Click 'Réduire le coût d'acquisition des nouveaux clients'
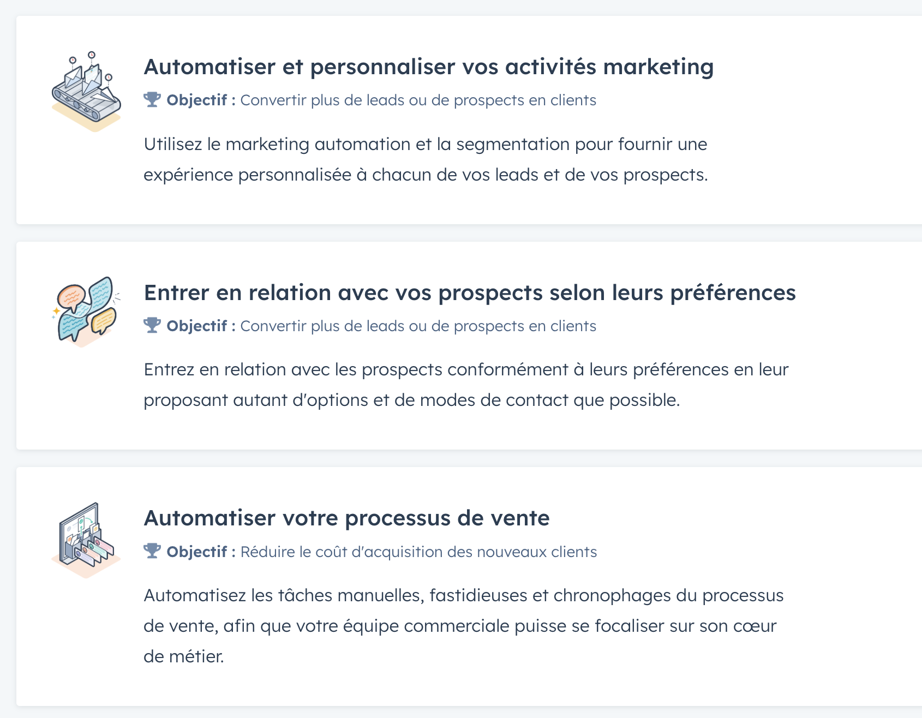 pyautogui.click(x=419, y=552)
